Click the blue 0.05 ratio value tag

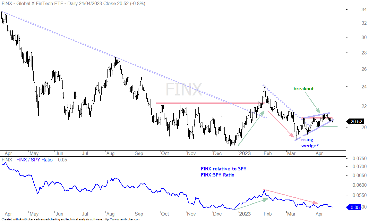355,207
